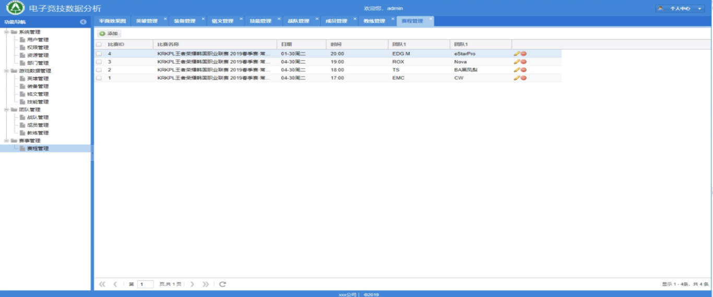Screen dimensions: 713x297
Task: Click the pencil edit icon for EDG.M match
Action: tap(516, 54)
